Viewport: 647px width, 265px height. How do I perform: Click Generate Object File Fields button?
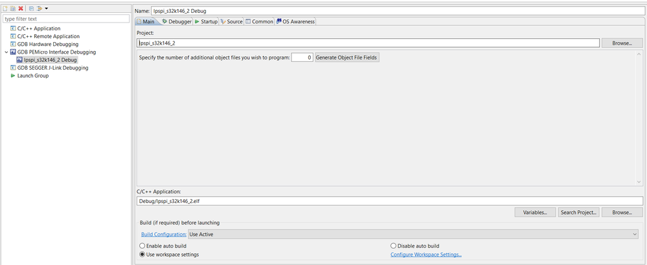pyautogui.click(x=347, y=58)
